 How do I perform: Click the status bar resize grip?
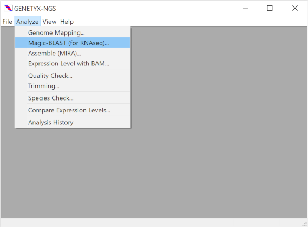coord(304,224)
